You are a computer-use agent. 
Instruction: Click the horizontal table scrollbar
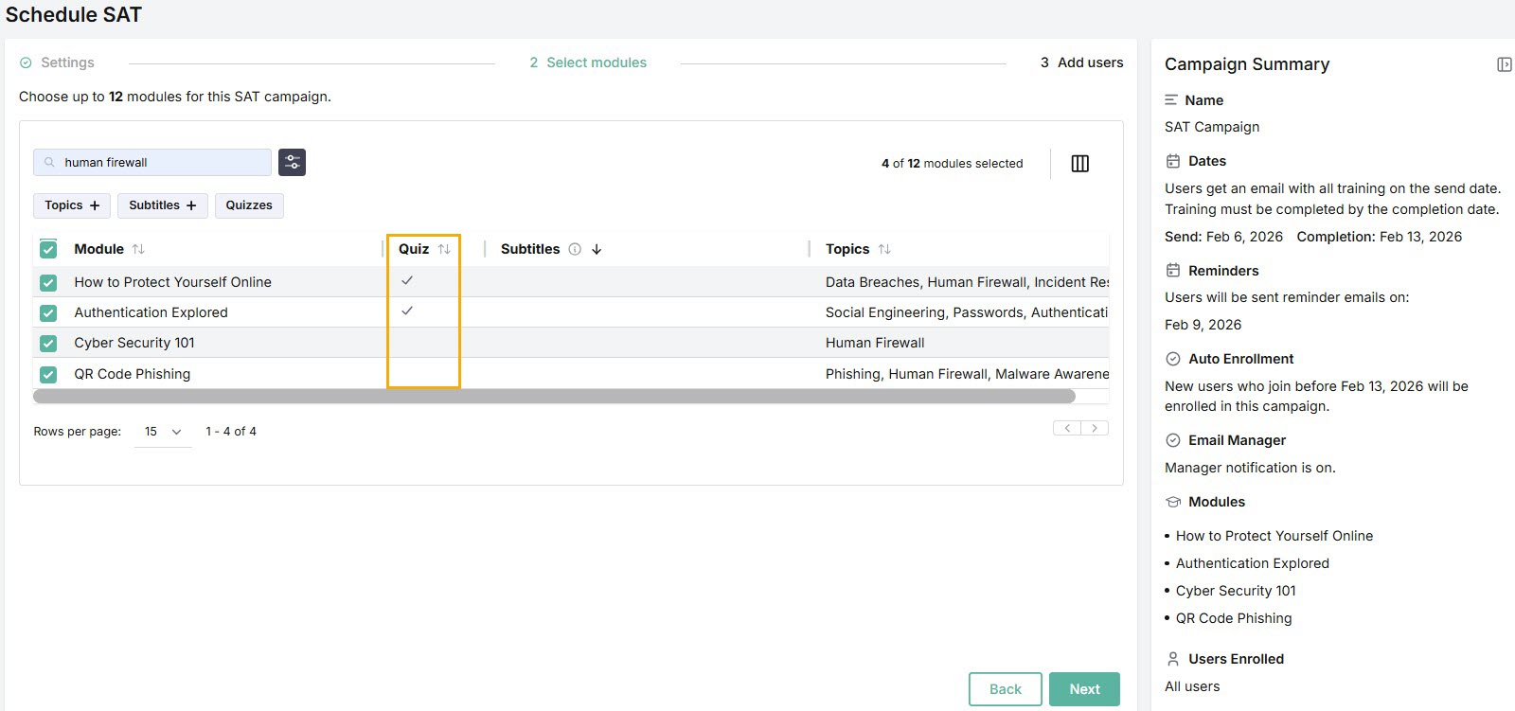[554, 396]
